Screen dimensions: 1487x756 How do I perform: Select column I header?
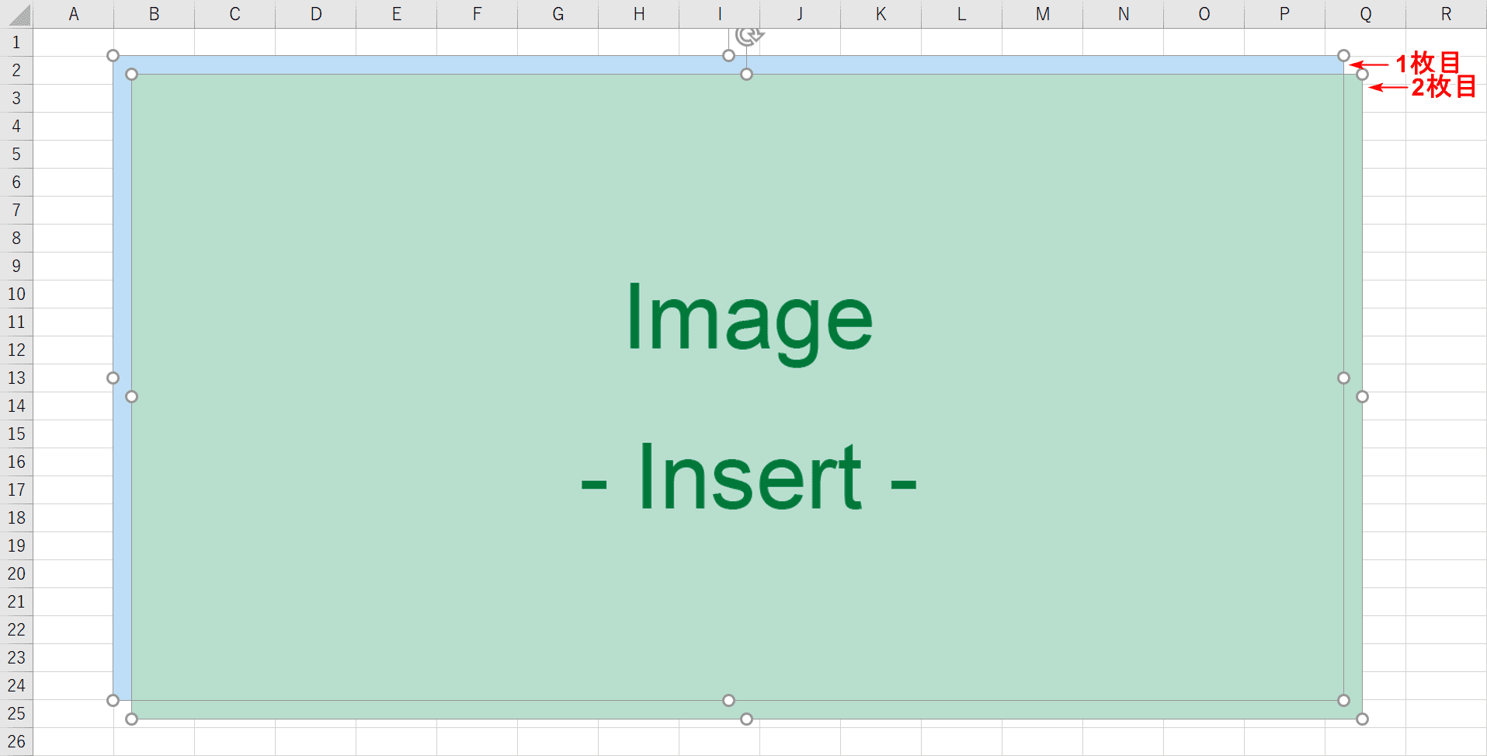[720, 14]
